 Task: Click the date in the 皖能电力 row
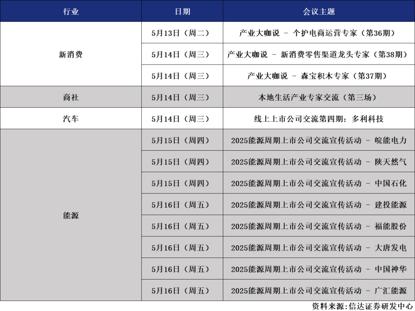pyautogui.click(x=183, y=140)
